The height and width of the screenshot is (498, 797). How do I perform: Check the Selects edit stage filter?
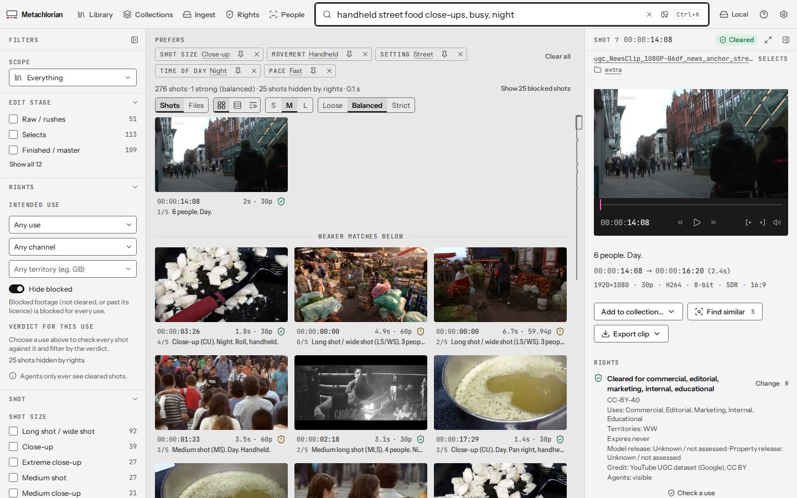[x=13, y=134]
